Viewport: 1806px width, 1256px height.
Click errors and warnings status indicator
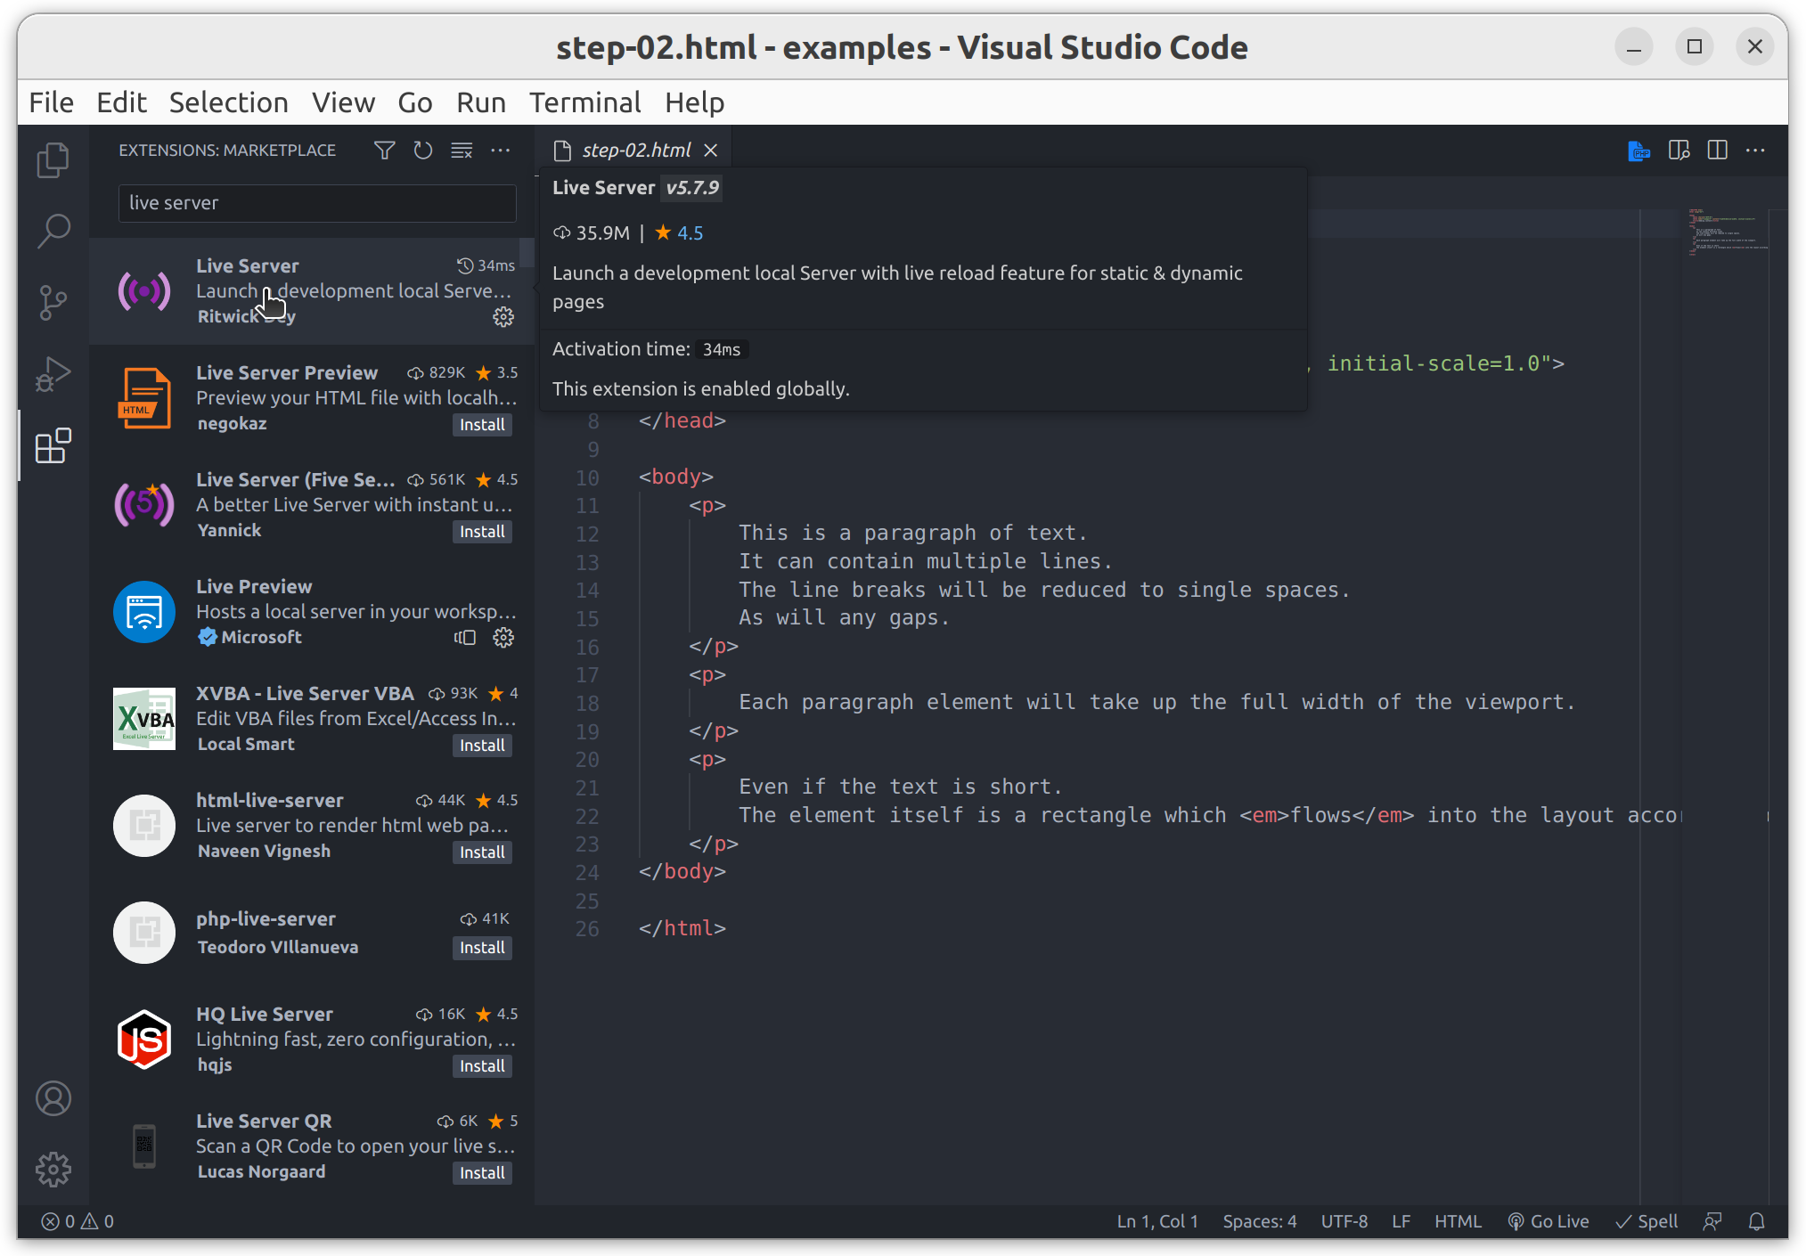78,1221
